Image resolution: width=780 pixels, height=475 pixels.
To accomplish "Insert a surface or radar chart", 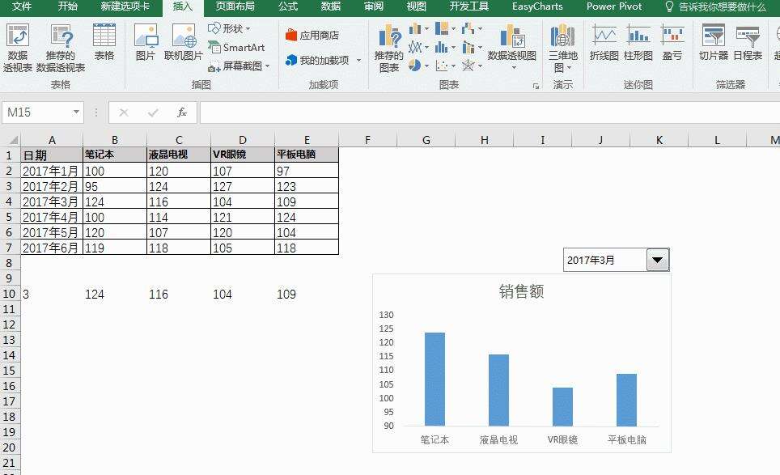I will coord(472,66).
